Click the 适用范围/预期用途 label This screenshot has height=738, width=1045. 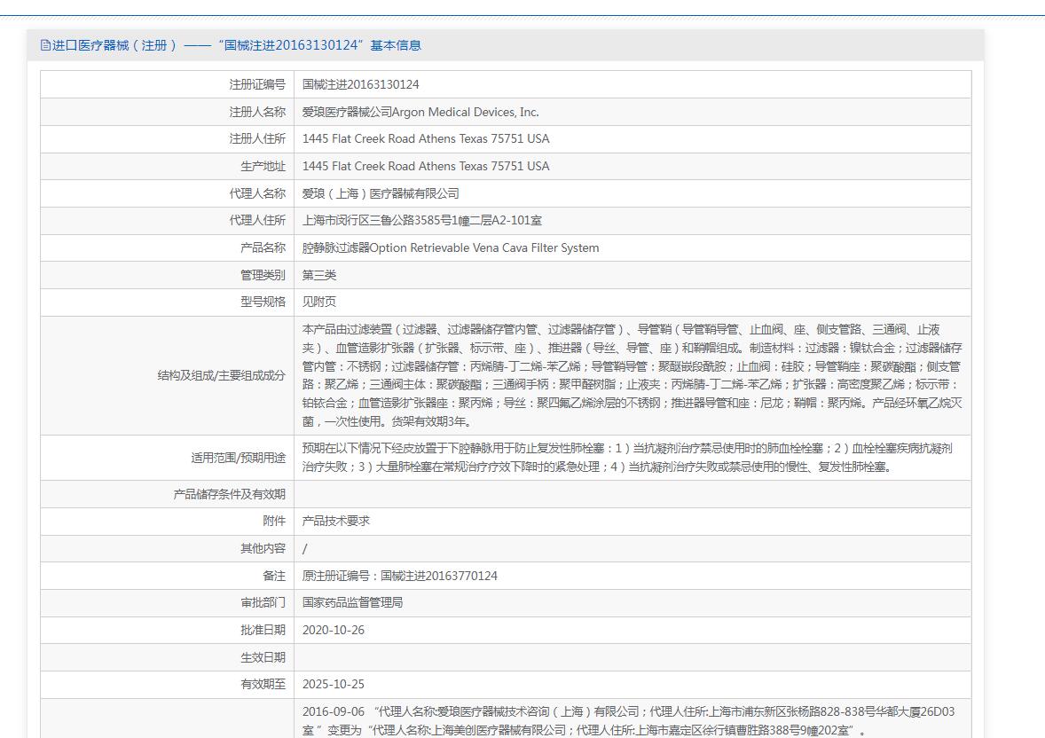click(x=238, y=458)
